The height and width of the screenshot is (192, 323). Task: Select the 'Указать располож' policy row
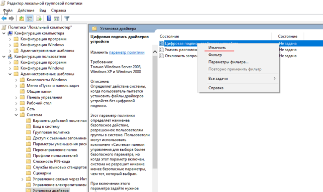[181, 50]
